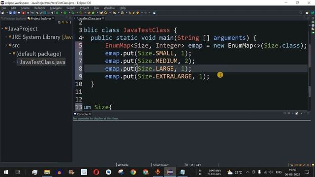Select JRE System Library in tree

pos(42,37)
